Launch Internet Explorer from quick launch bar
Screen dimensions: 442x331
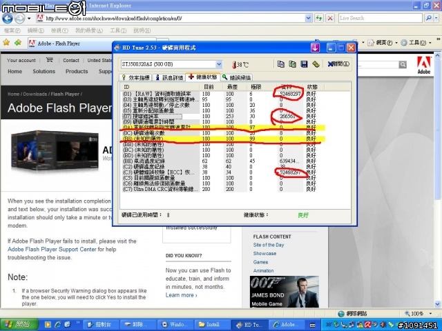tap(58, 324)
